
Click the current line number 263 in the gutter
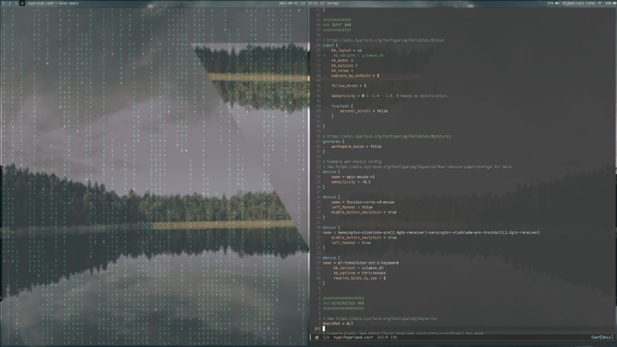[317, 329]
